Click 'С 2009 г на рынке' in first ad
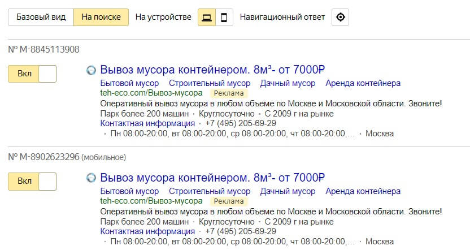 point(299,114)
